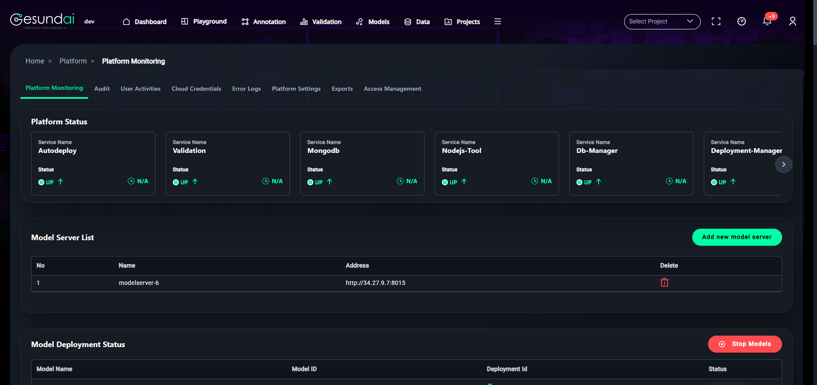Click the Platform breadcrumb link
This screenshot has width=817, height=385.
coord(73,61)
